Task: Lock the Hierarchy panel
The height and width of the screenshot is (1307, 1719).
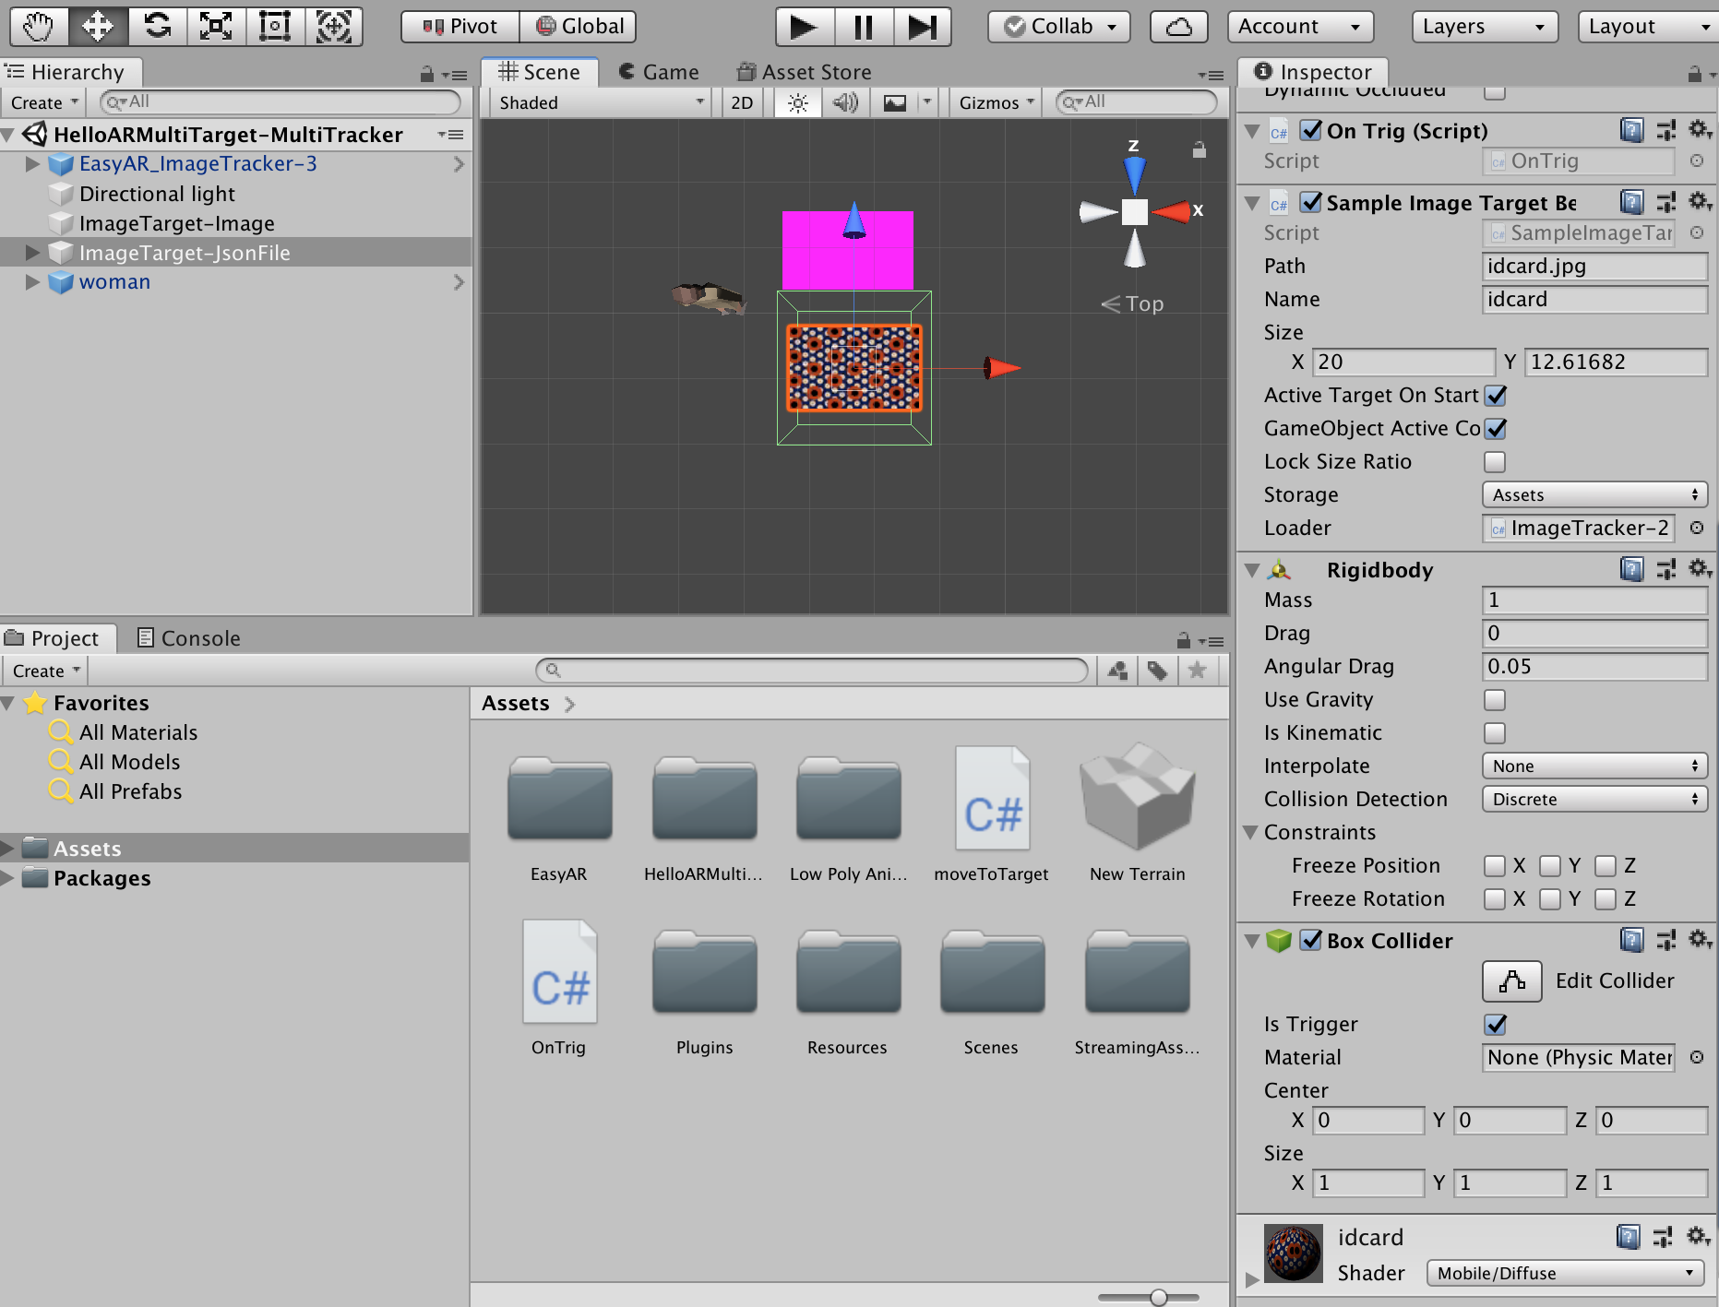Action: tap(426, 74)
